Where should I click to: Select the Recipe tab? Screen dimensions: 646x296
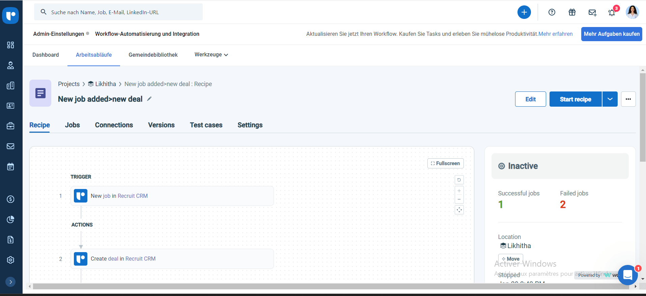[39, 125]
